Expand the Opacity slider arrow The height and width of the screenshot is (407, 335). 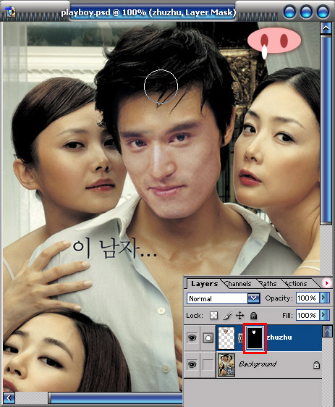pyautogui.click(x=324, y=298)
